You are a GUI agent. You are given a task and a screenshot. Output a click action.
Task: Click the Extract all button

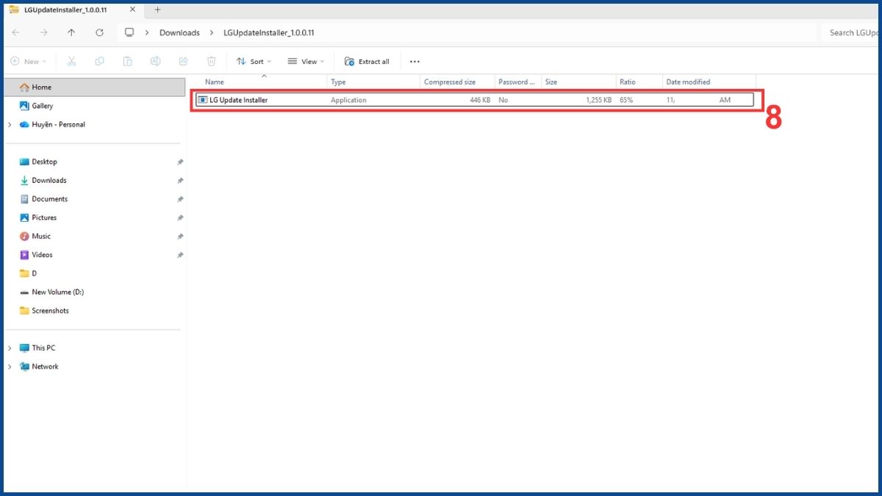tap(367, 62)
